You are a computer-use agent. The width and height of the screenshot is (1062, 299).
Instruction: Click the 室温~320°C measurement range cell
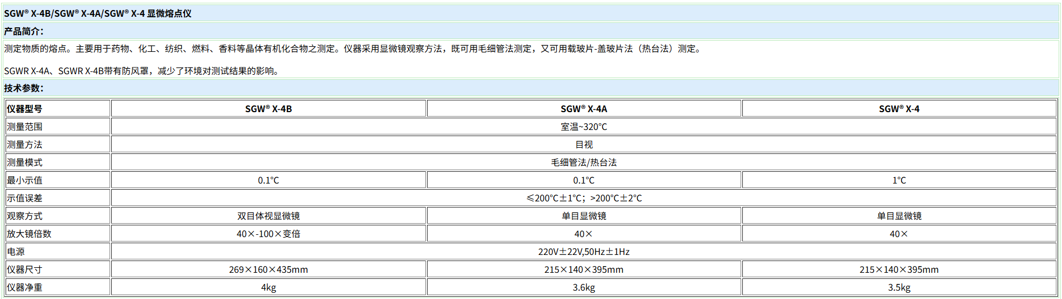[584, 127]
